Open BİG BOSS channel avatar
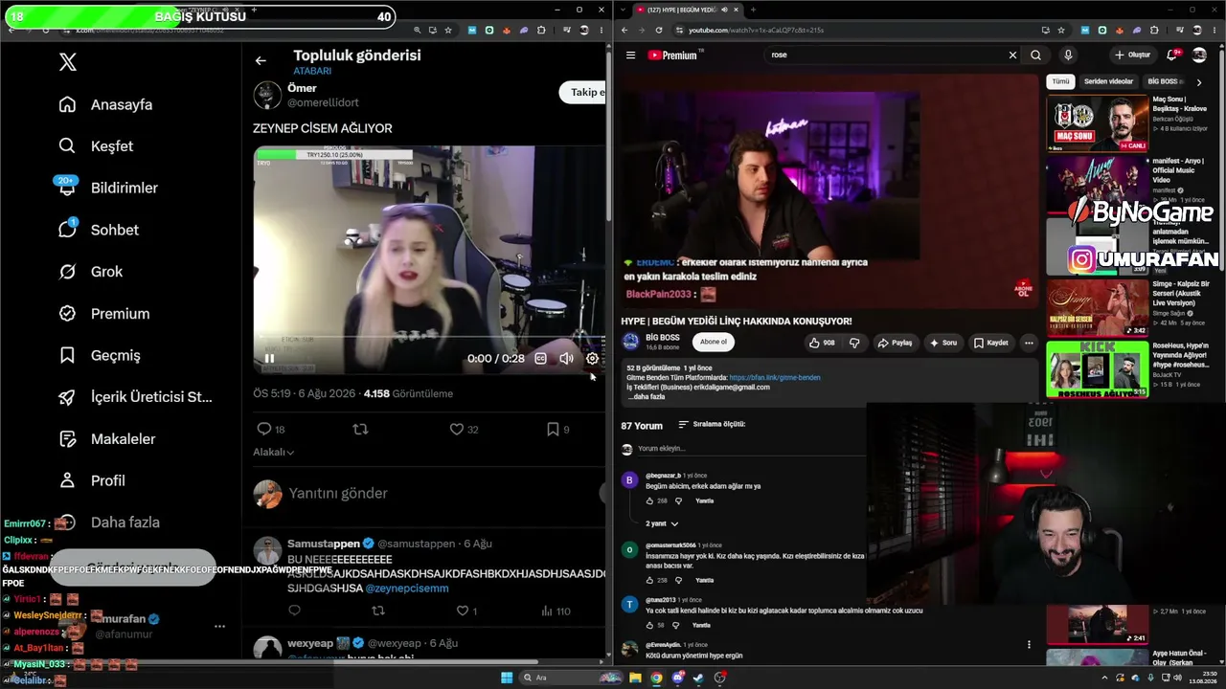Viewport: 1226px width, 689px height. click(630, 342)
